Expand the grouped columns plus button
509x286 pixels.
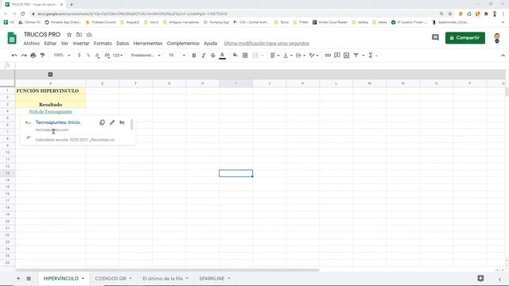coord(50,74)
